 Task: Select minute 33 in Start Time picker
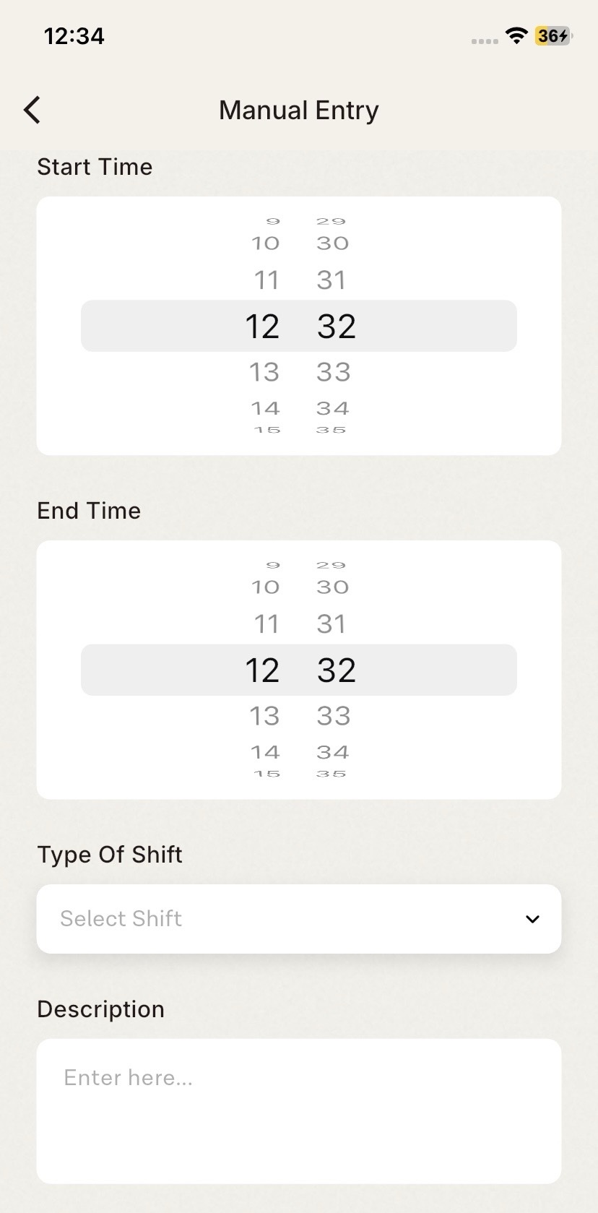333,372
